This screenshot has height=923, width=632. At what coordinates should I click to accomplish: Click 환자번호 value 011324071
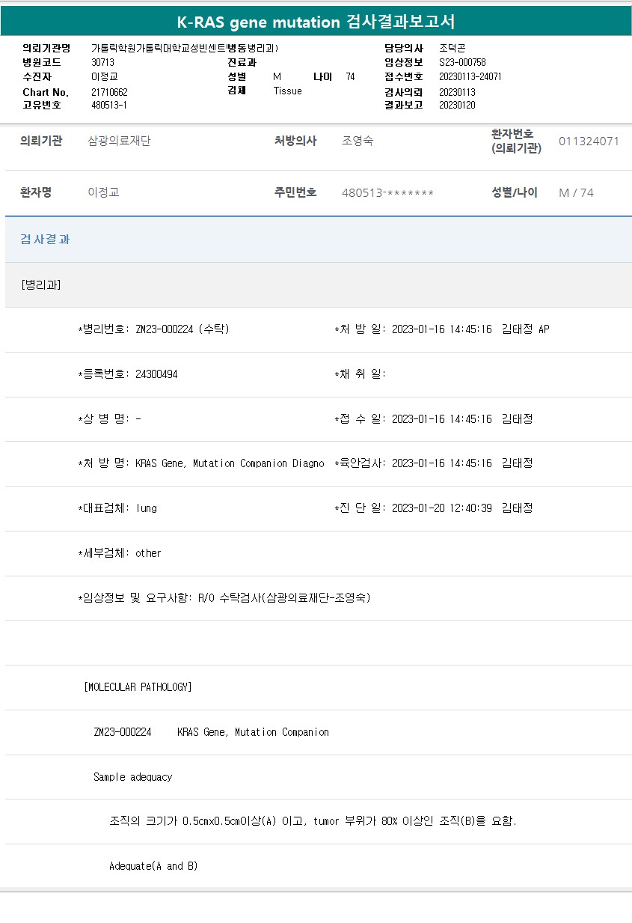point(589,141)
